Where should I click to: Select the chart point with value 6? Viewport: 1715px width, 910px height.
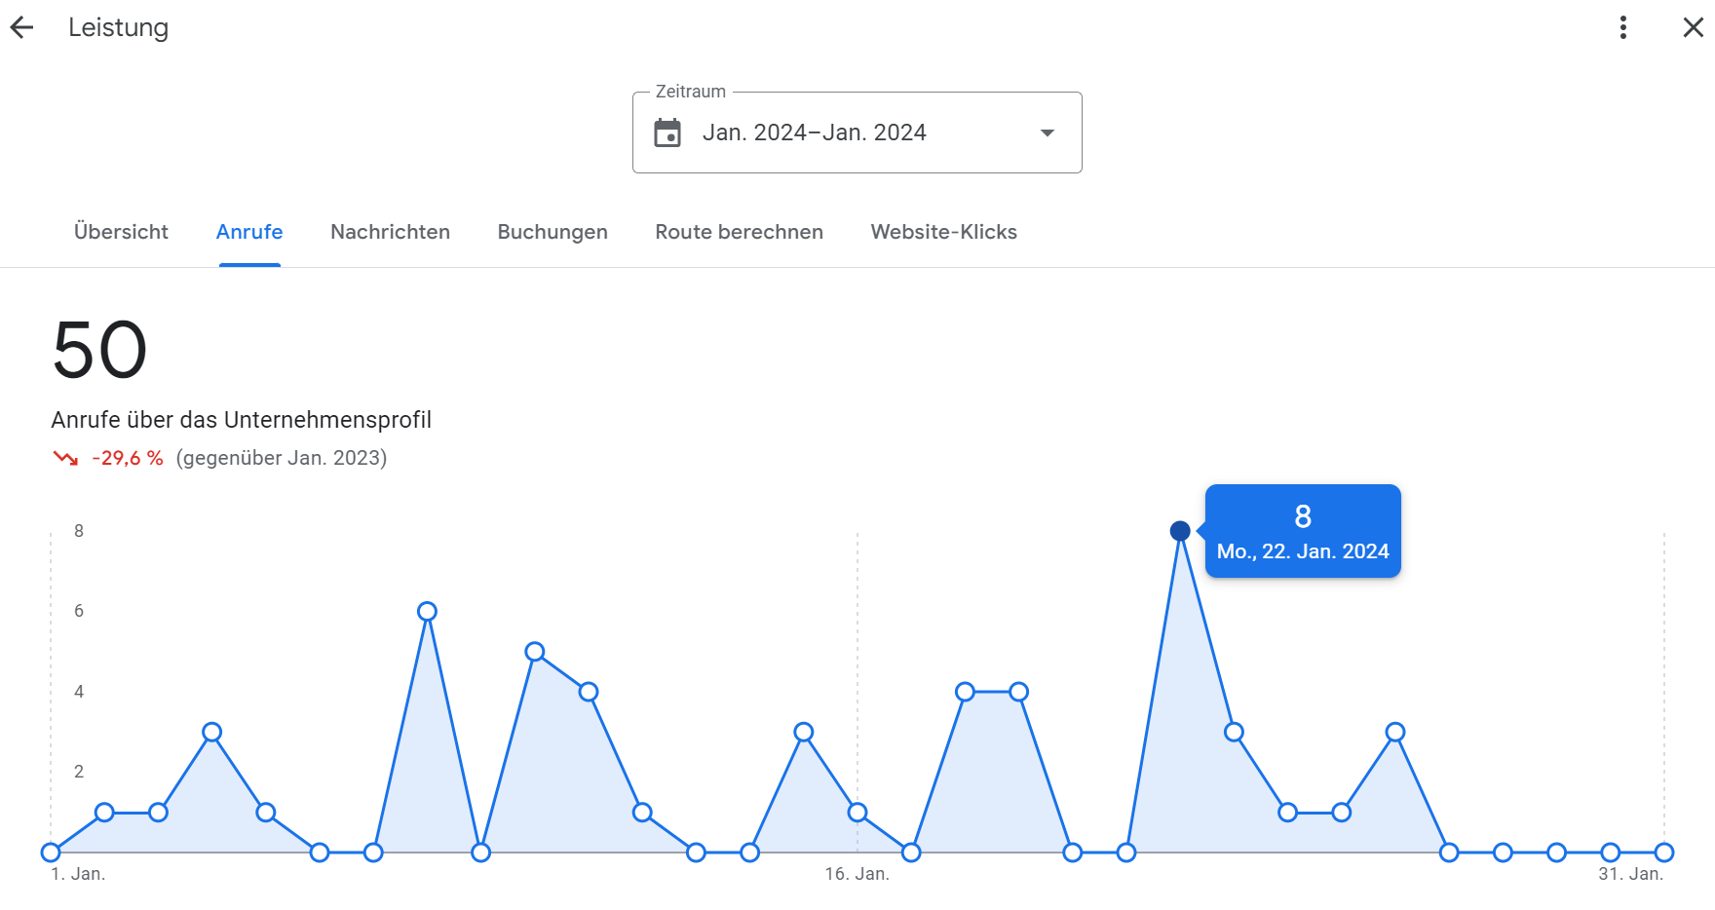427,612
